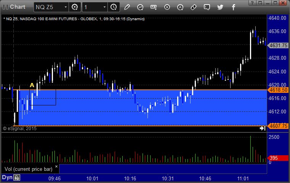The image size is (290, 183).
Task: Open the time template clock icon
Action: (x=114, y=7)
